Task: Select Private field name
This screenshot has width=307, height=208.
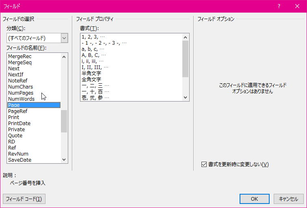Action: [x=34, y=130]
